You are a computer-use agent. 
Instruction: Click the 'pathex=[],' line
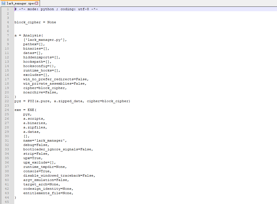pyautogui.click(x=34, y=44)
